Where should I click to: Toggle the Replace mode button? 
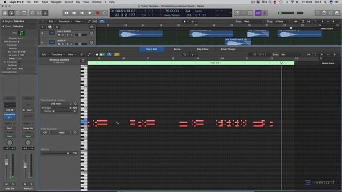click(x=237, y=13)
